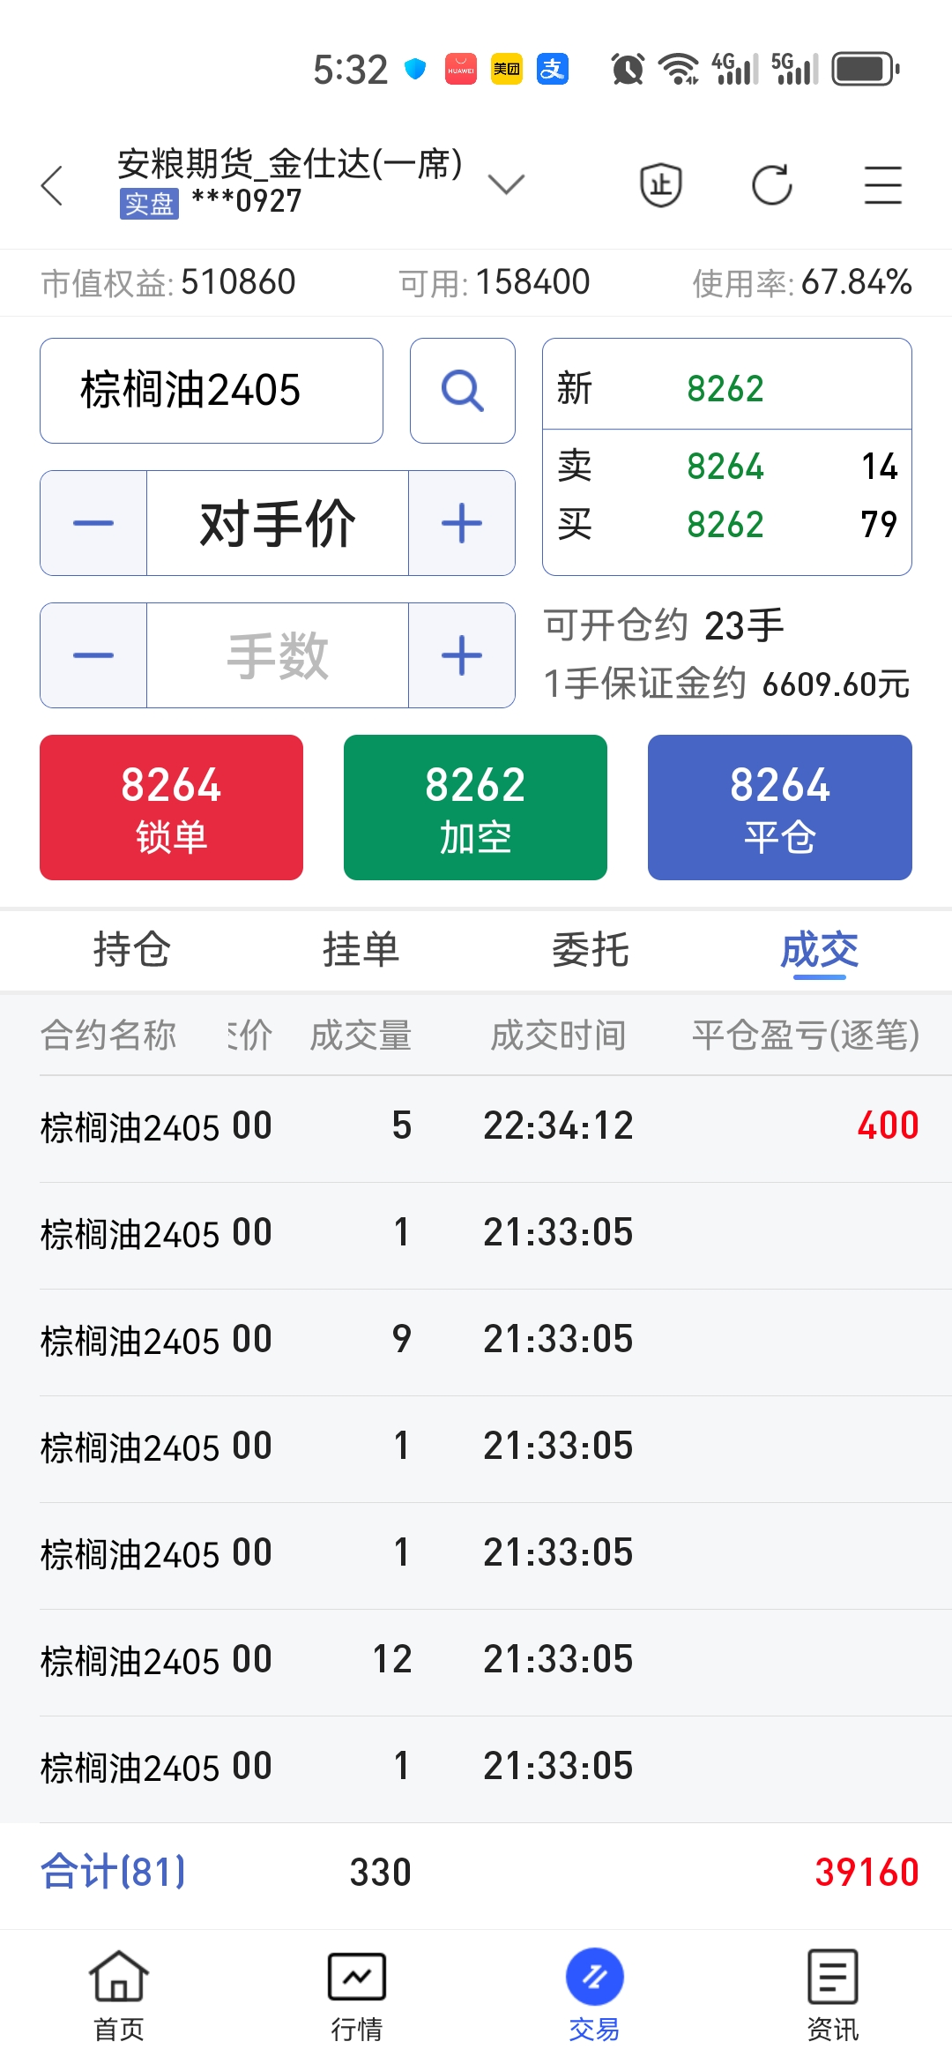
Task: Tap the blue 8264 平仓 button
Action: click(x=780, y=807)
